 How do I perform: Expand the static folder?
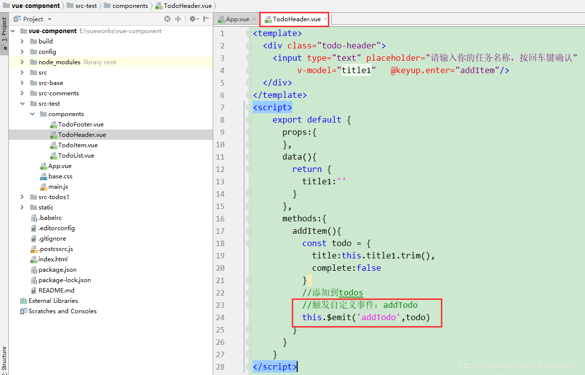[x=22, y=208]
